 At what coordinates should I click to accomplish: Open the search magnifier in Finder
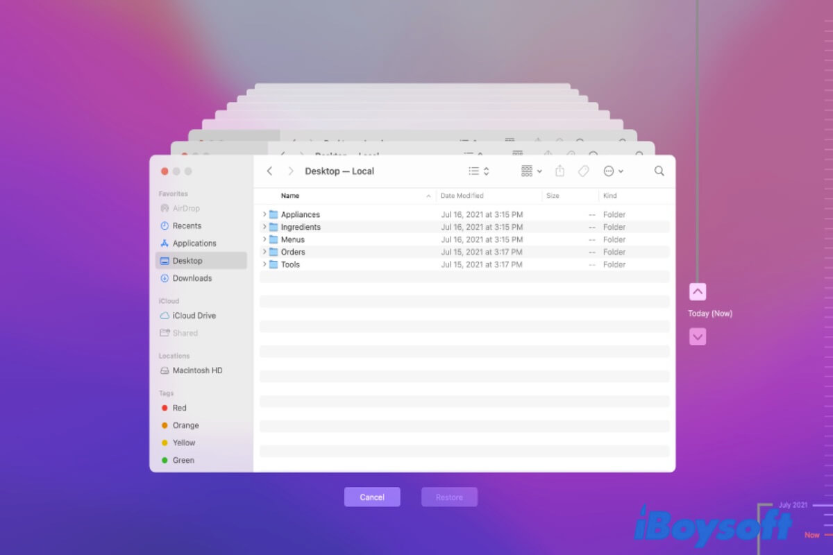(x=659, y=171)
